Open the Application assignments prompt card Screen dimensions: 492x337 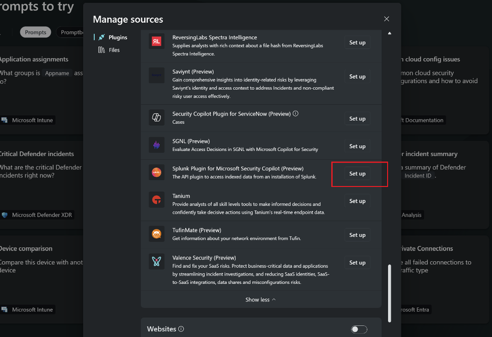coord(41,91)
